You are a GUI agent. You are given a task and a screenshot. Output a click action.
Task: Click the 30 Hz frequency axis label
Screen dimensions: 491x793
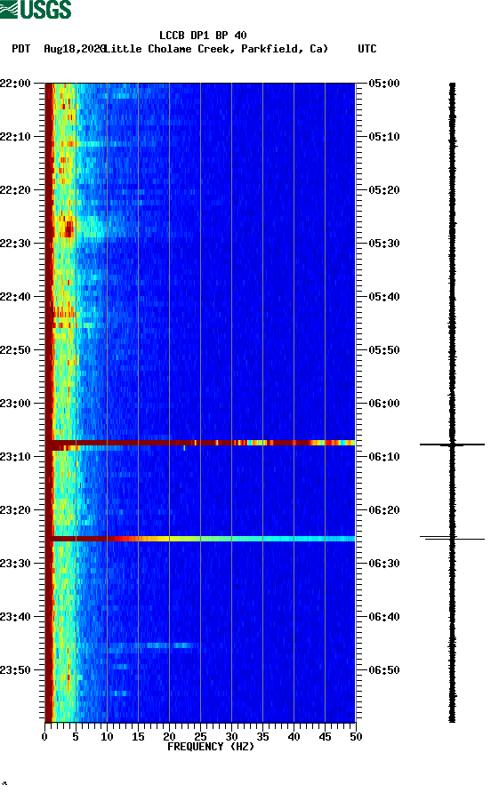(231, 737)
